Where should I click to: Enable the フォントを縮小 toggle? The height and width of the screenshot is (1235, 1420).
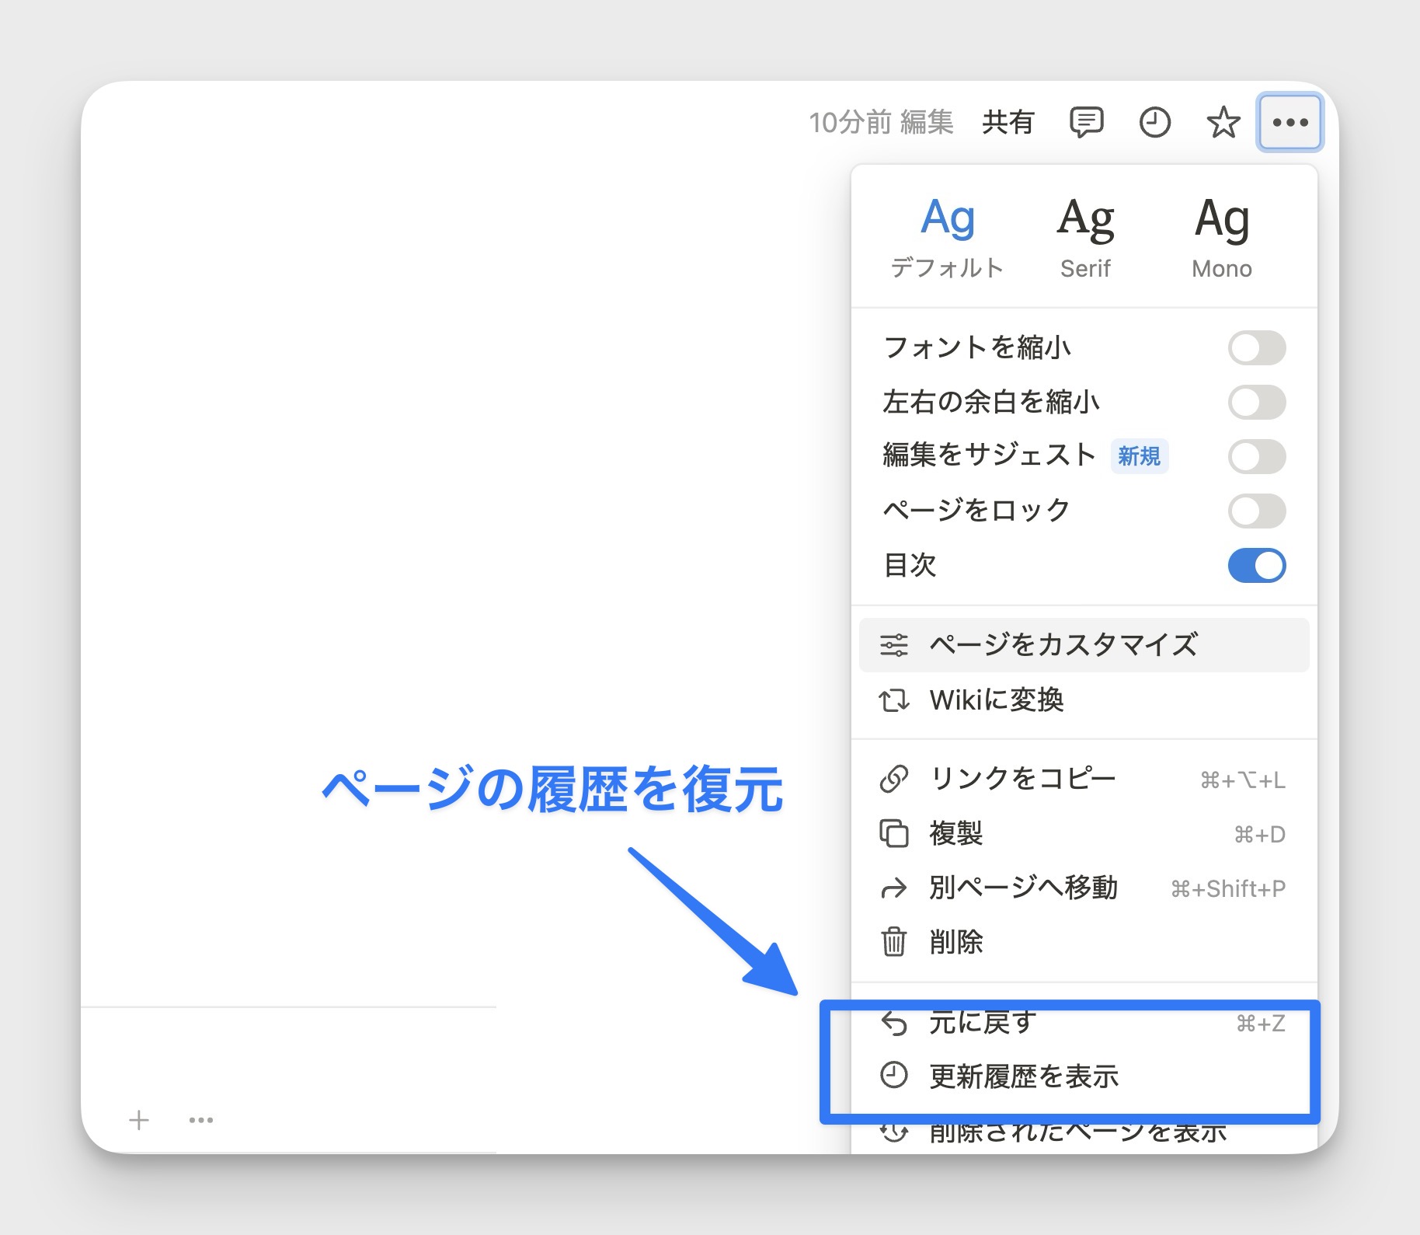point(1256,347)
